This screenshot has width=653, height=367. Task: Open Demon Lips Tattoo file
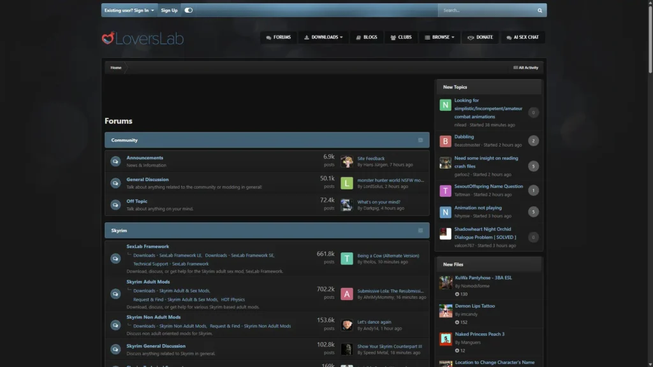(474, 306)
